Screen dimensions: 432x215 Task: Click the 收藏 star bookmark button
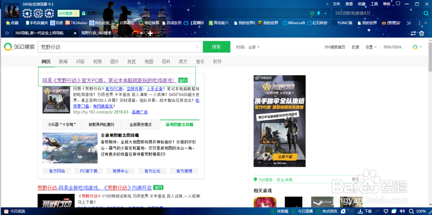tap(12, 23)
